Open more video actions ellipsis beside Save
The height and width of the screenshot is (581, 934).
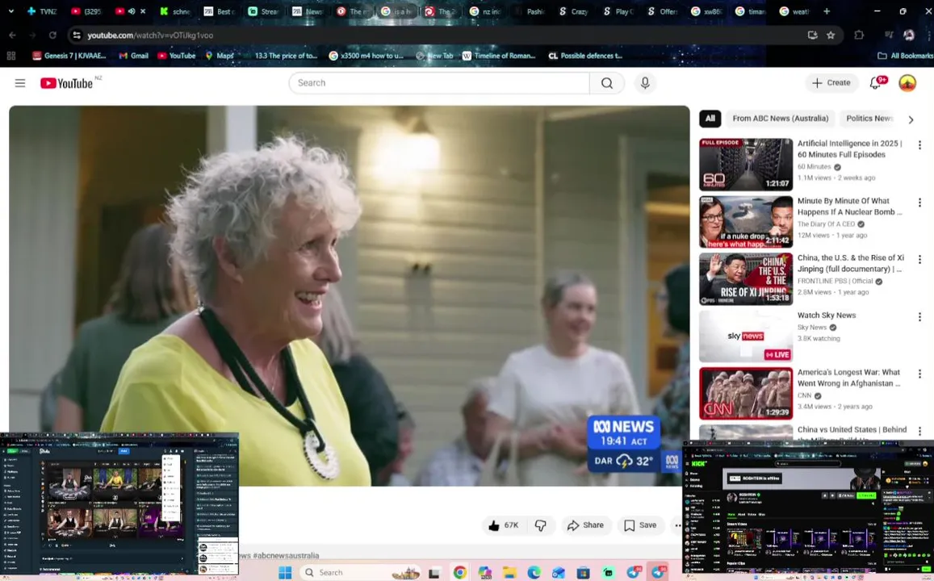point(676,525)
